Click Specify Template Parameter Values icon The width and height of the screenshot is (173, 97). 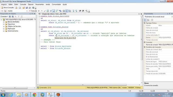86,11
